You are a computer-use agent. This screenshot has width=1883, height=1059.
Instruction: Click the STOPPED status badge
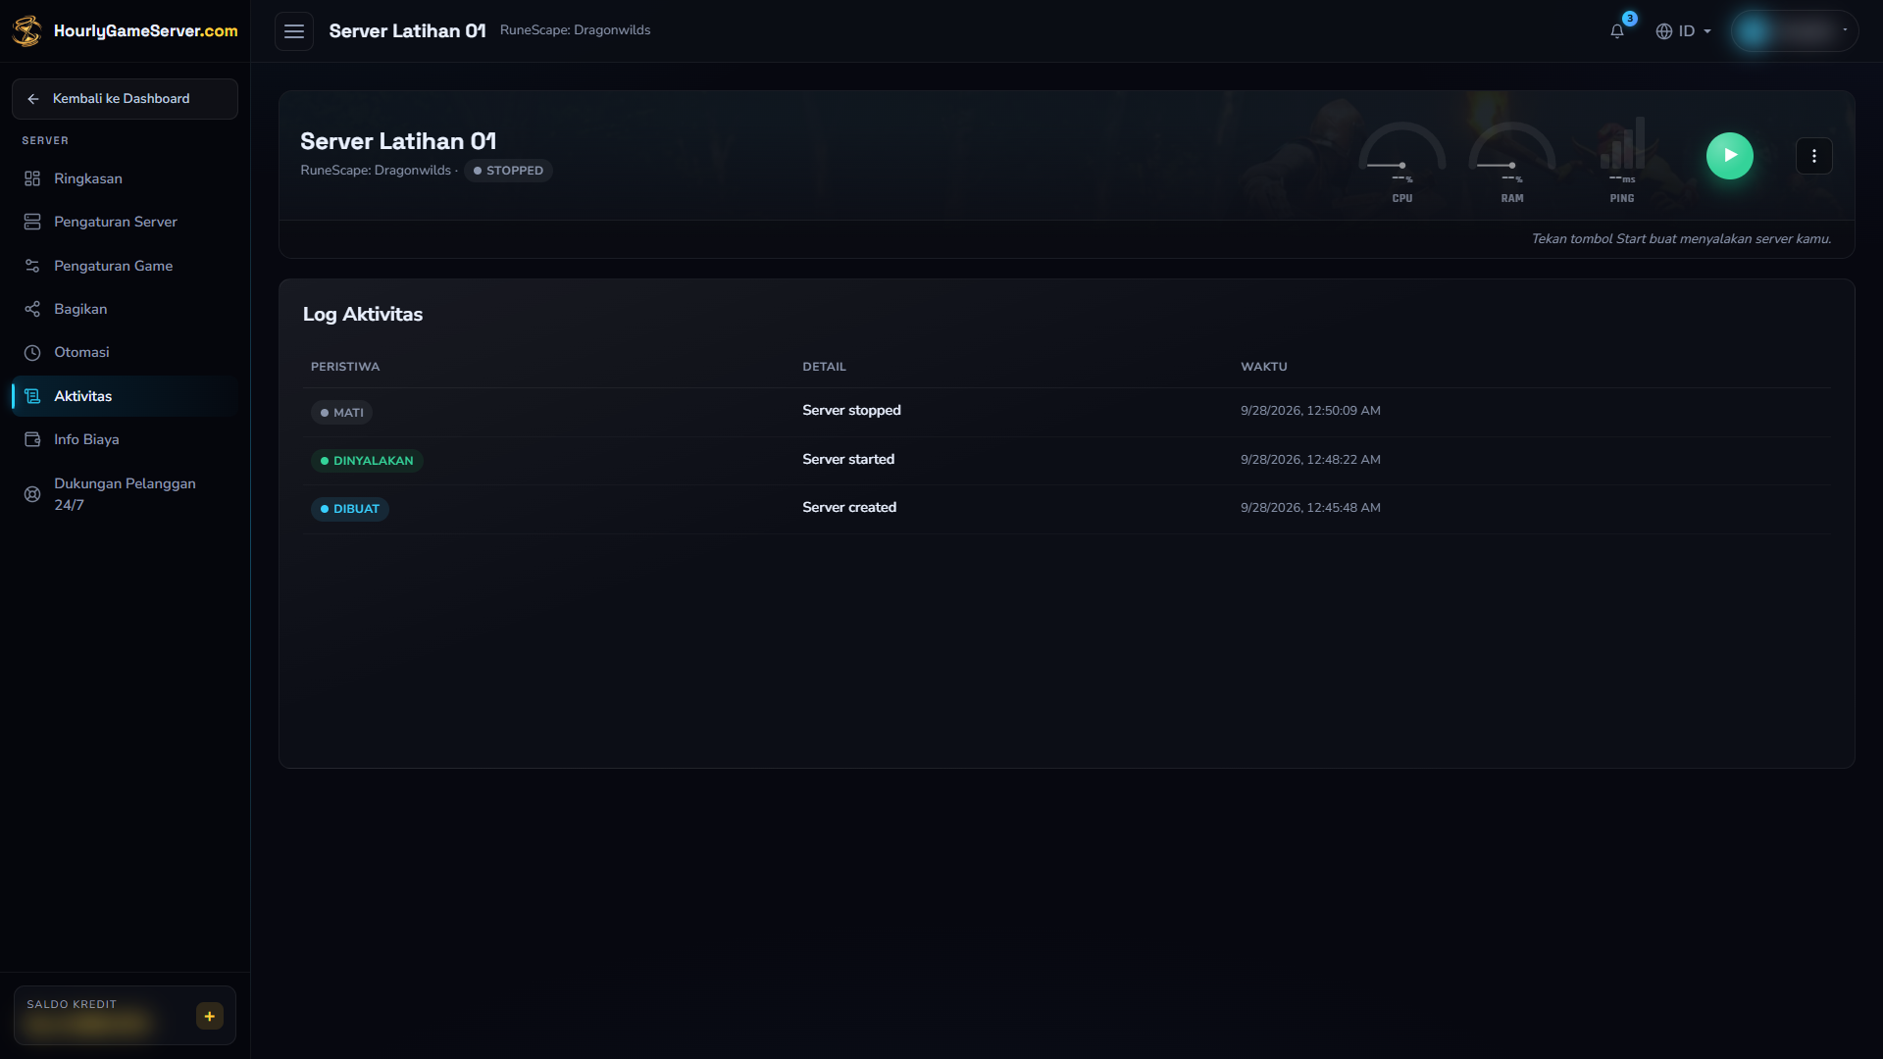[x=508, y=171]
